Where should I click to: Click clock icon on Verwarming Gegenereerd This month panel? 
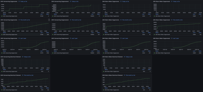pos(71,20)
